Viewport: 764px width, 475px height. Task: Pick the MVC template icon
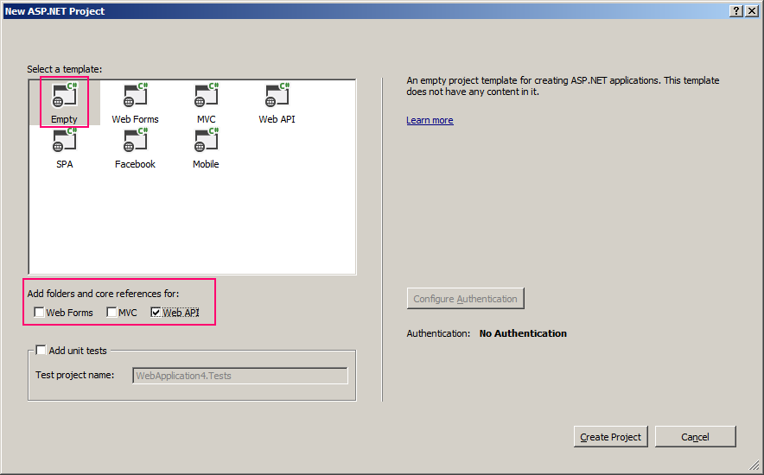[x=206, y=97]
